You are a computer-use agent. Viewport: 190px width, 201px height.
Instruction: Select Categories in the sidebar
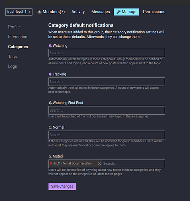pyautogui.click(x=18, y=47)
